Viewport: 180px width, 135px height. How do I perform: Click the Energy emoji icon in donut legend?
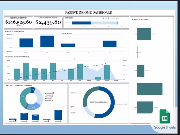[51, 98]
